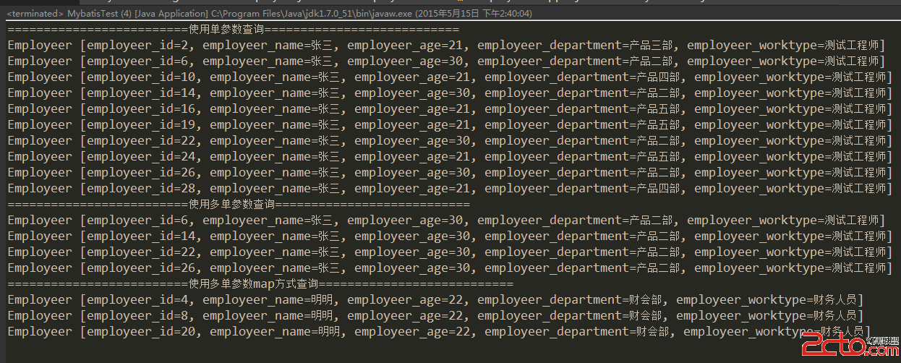Click employeer_id=6 row under 使用多单参数查询 section
901x363 pixels.
click(446, 221)
